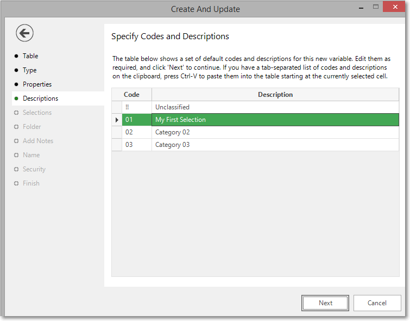Select the Selections wizard step
This screenshot has height=321, width=410.
[37, 113]
